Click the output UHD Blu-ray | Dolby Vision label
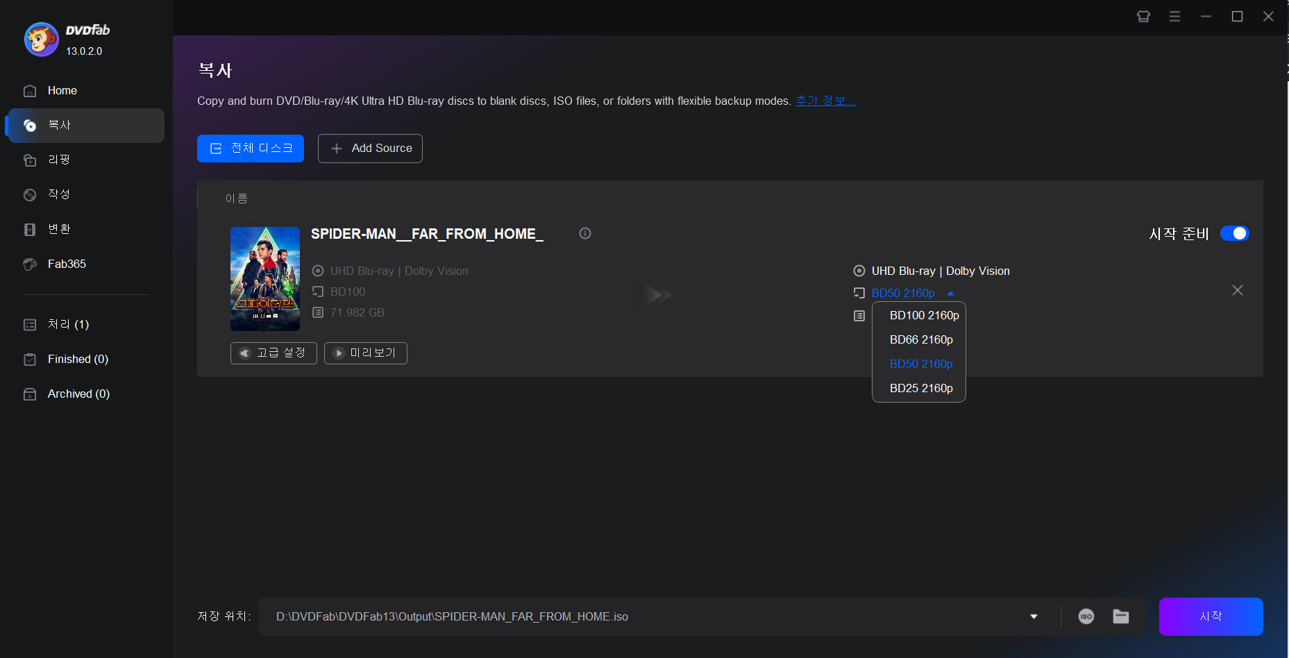Screen dimensions: 1289x658 (x=941, y=271)
